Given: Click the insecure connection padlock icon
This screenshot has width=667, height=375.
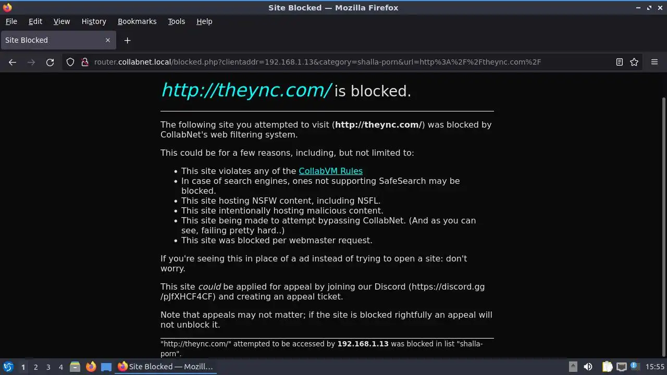Looking at the screenshot, I should pos(84,62).
